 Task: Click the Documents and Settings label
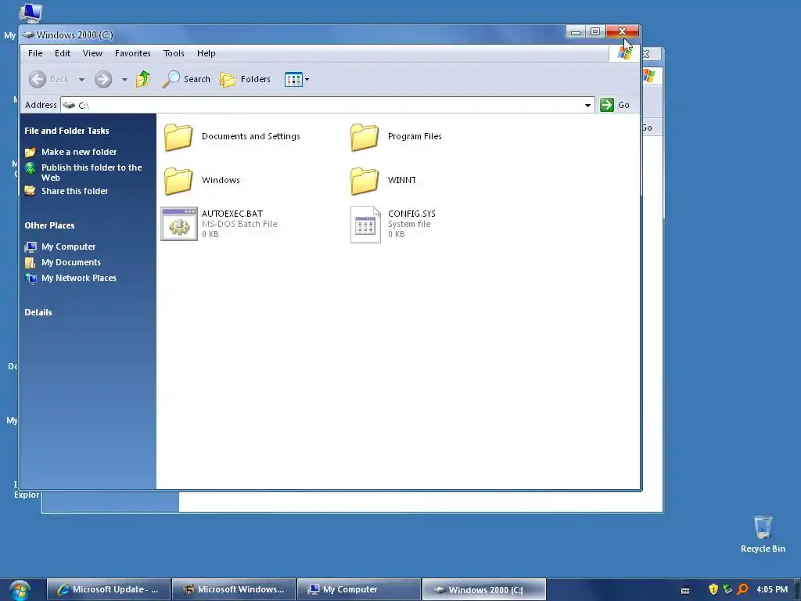pos(251,136)
